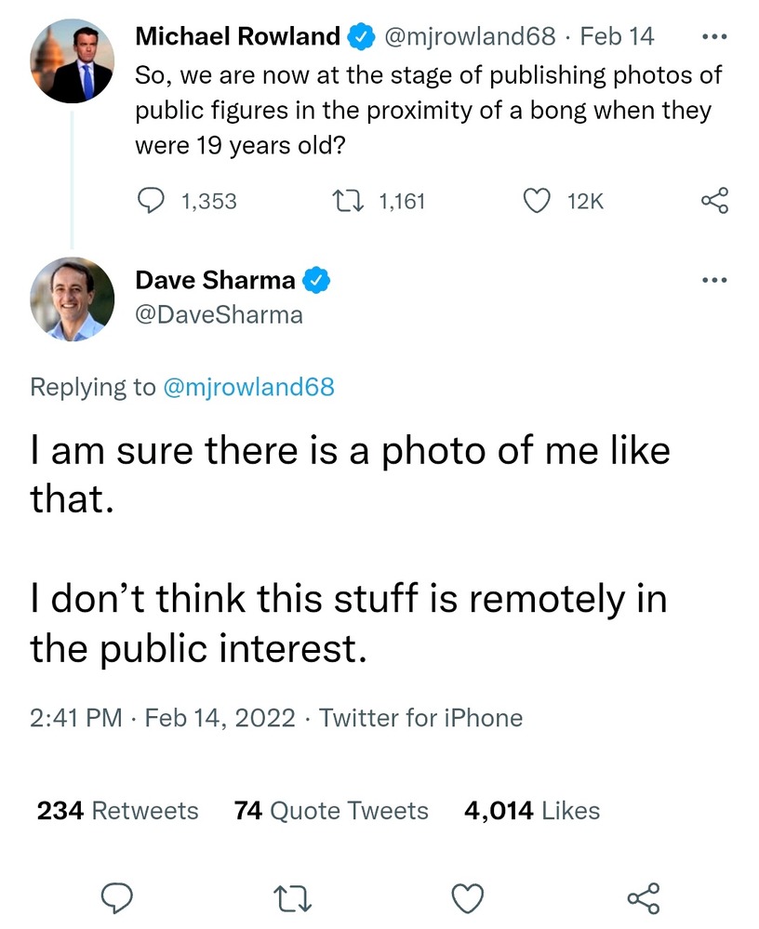This screenshot has height=929, width=759.
Task: Click the Feb 14 timestamp on Rowland's tweet
Action: click(x=616, y=36)
